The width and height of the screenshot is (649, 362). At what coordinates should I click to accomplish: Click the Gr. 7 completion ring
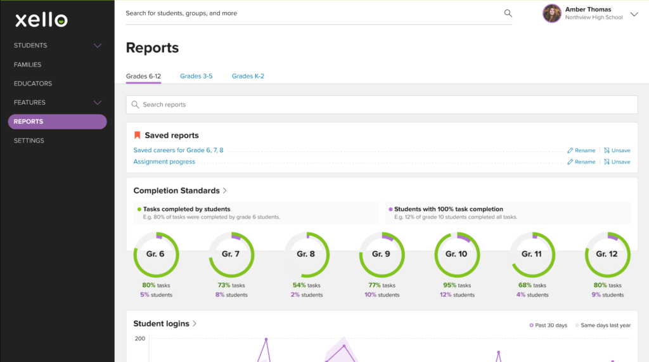[231, 255]
